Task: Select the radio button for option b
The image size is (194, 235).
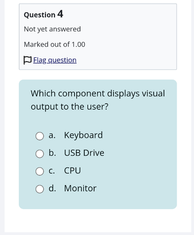Action: pos(39,154)
